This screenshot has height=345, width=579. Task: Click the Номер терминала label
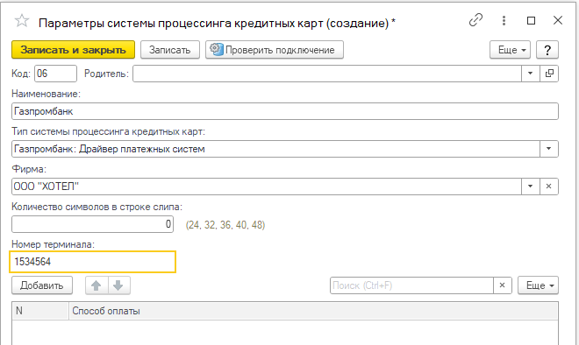pyautogui.click(x=54, y=244)
